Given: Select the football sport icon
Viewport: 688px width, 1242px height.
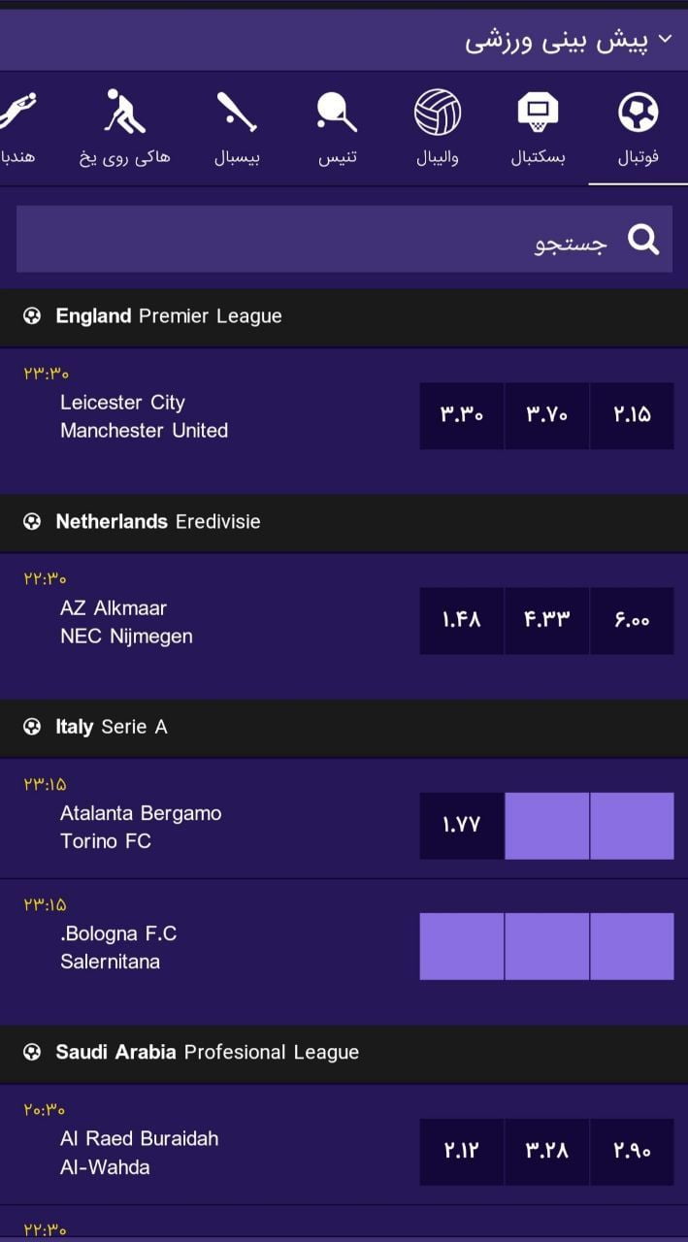Looking at the screenshot, I should tap(638, 114).
